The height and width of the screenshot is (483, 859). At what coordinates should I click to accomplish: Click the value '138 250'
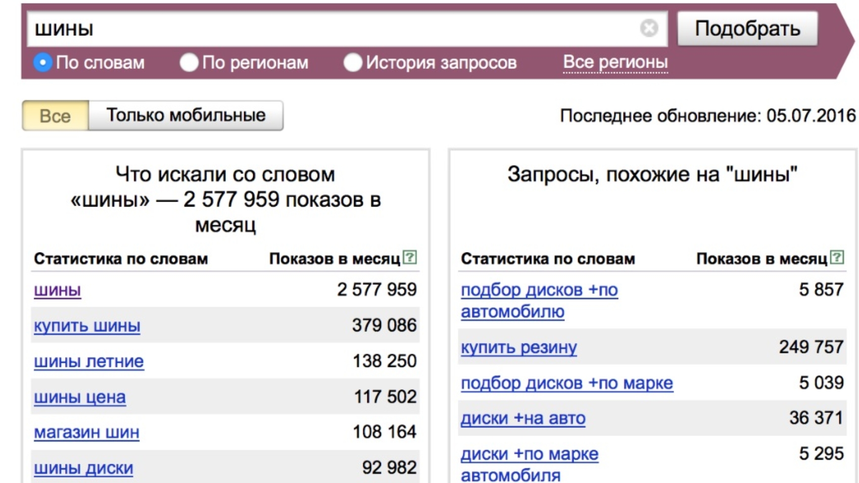coord(385,361)
